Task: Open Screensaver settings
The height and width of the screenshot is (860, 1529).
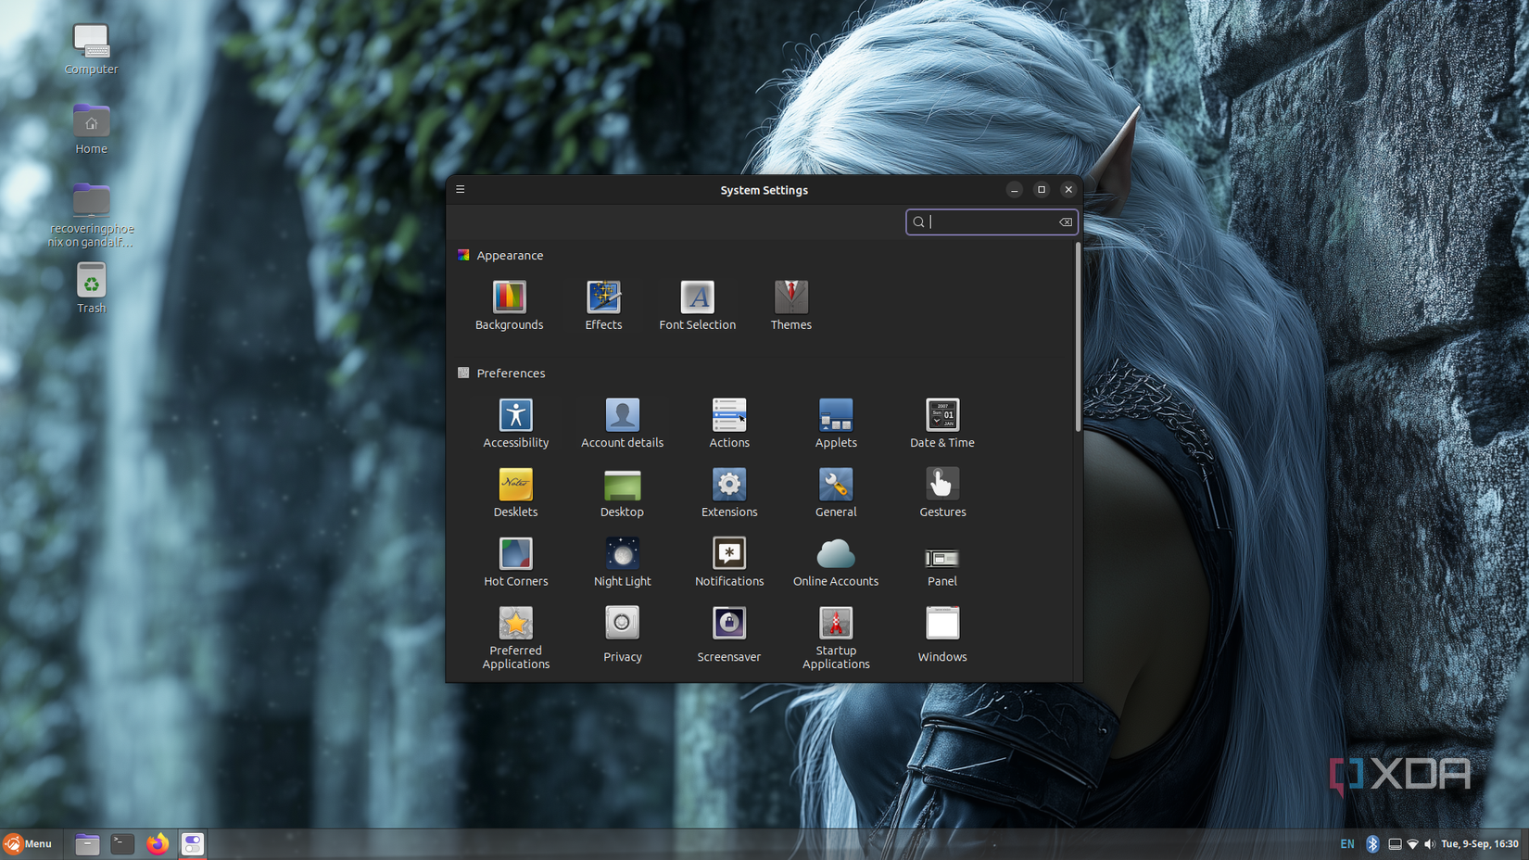Action: (729, 635)
